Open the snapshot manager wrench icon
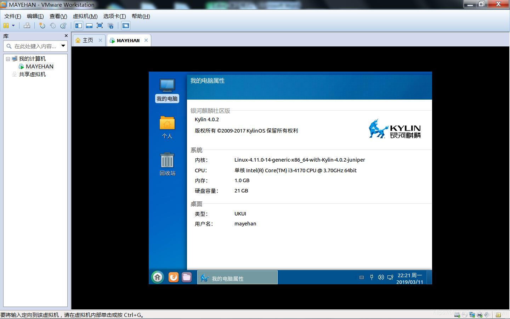This screenshot has height=319, width=510. (63, 26)
